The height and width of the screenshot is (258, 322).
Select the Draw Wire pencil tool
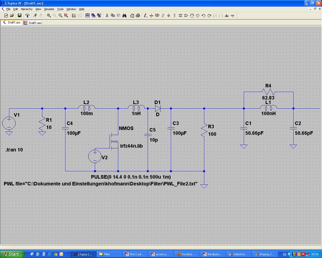coord(145,16)
